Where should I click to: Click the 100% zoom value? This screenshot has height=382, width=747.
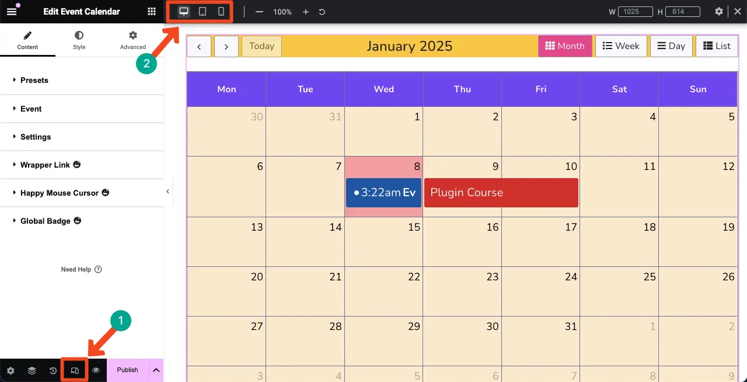[282, 12]
